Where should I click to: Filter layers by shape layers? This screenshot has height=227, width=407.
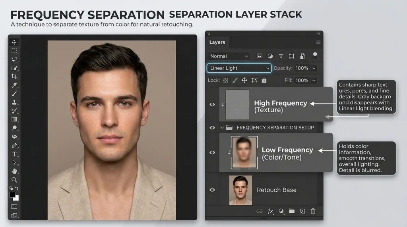click(x=291, y=56)
